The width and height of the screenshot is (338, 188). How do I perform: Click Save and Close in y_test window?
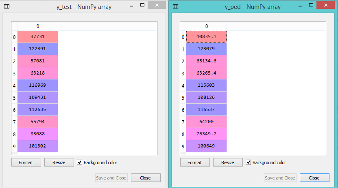[x=111, y=178]
